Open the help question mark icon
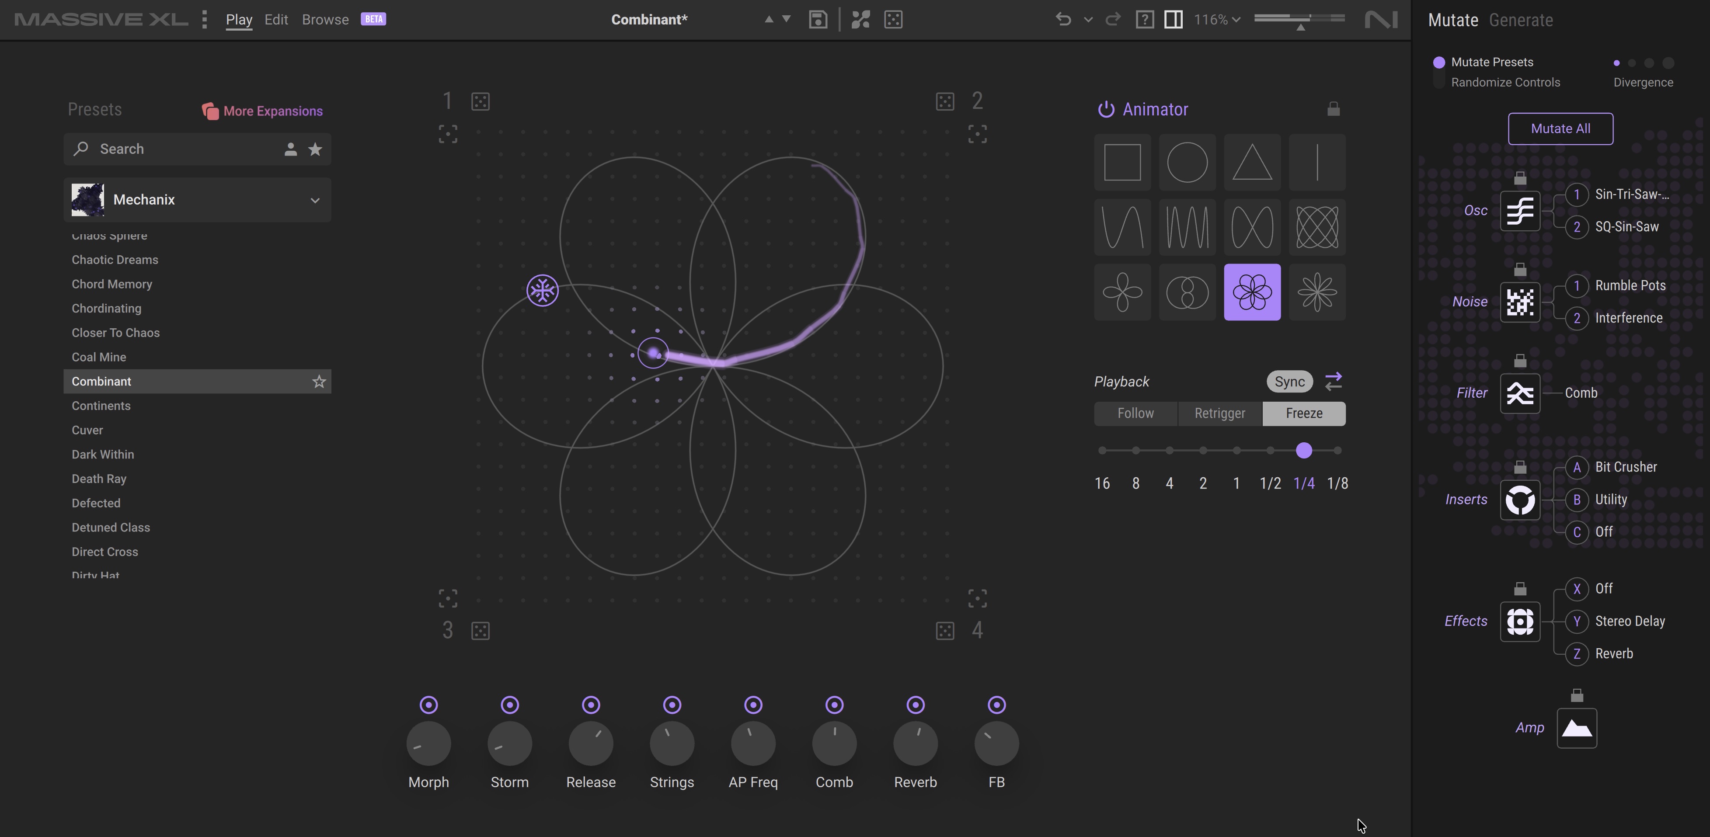Image resolution: width=1710 pixels, height=837 pixels. (1144, 19)
